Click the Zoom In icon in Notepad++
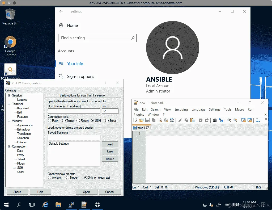The width and height of the screenshot is (272, 210). (229, 120)
